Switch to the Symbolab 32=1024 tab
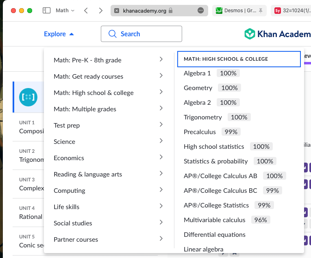 tap(291, 10)
